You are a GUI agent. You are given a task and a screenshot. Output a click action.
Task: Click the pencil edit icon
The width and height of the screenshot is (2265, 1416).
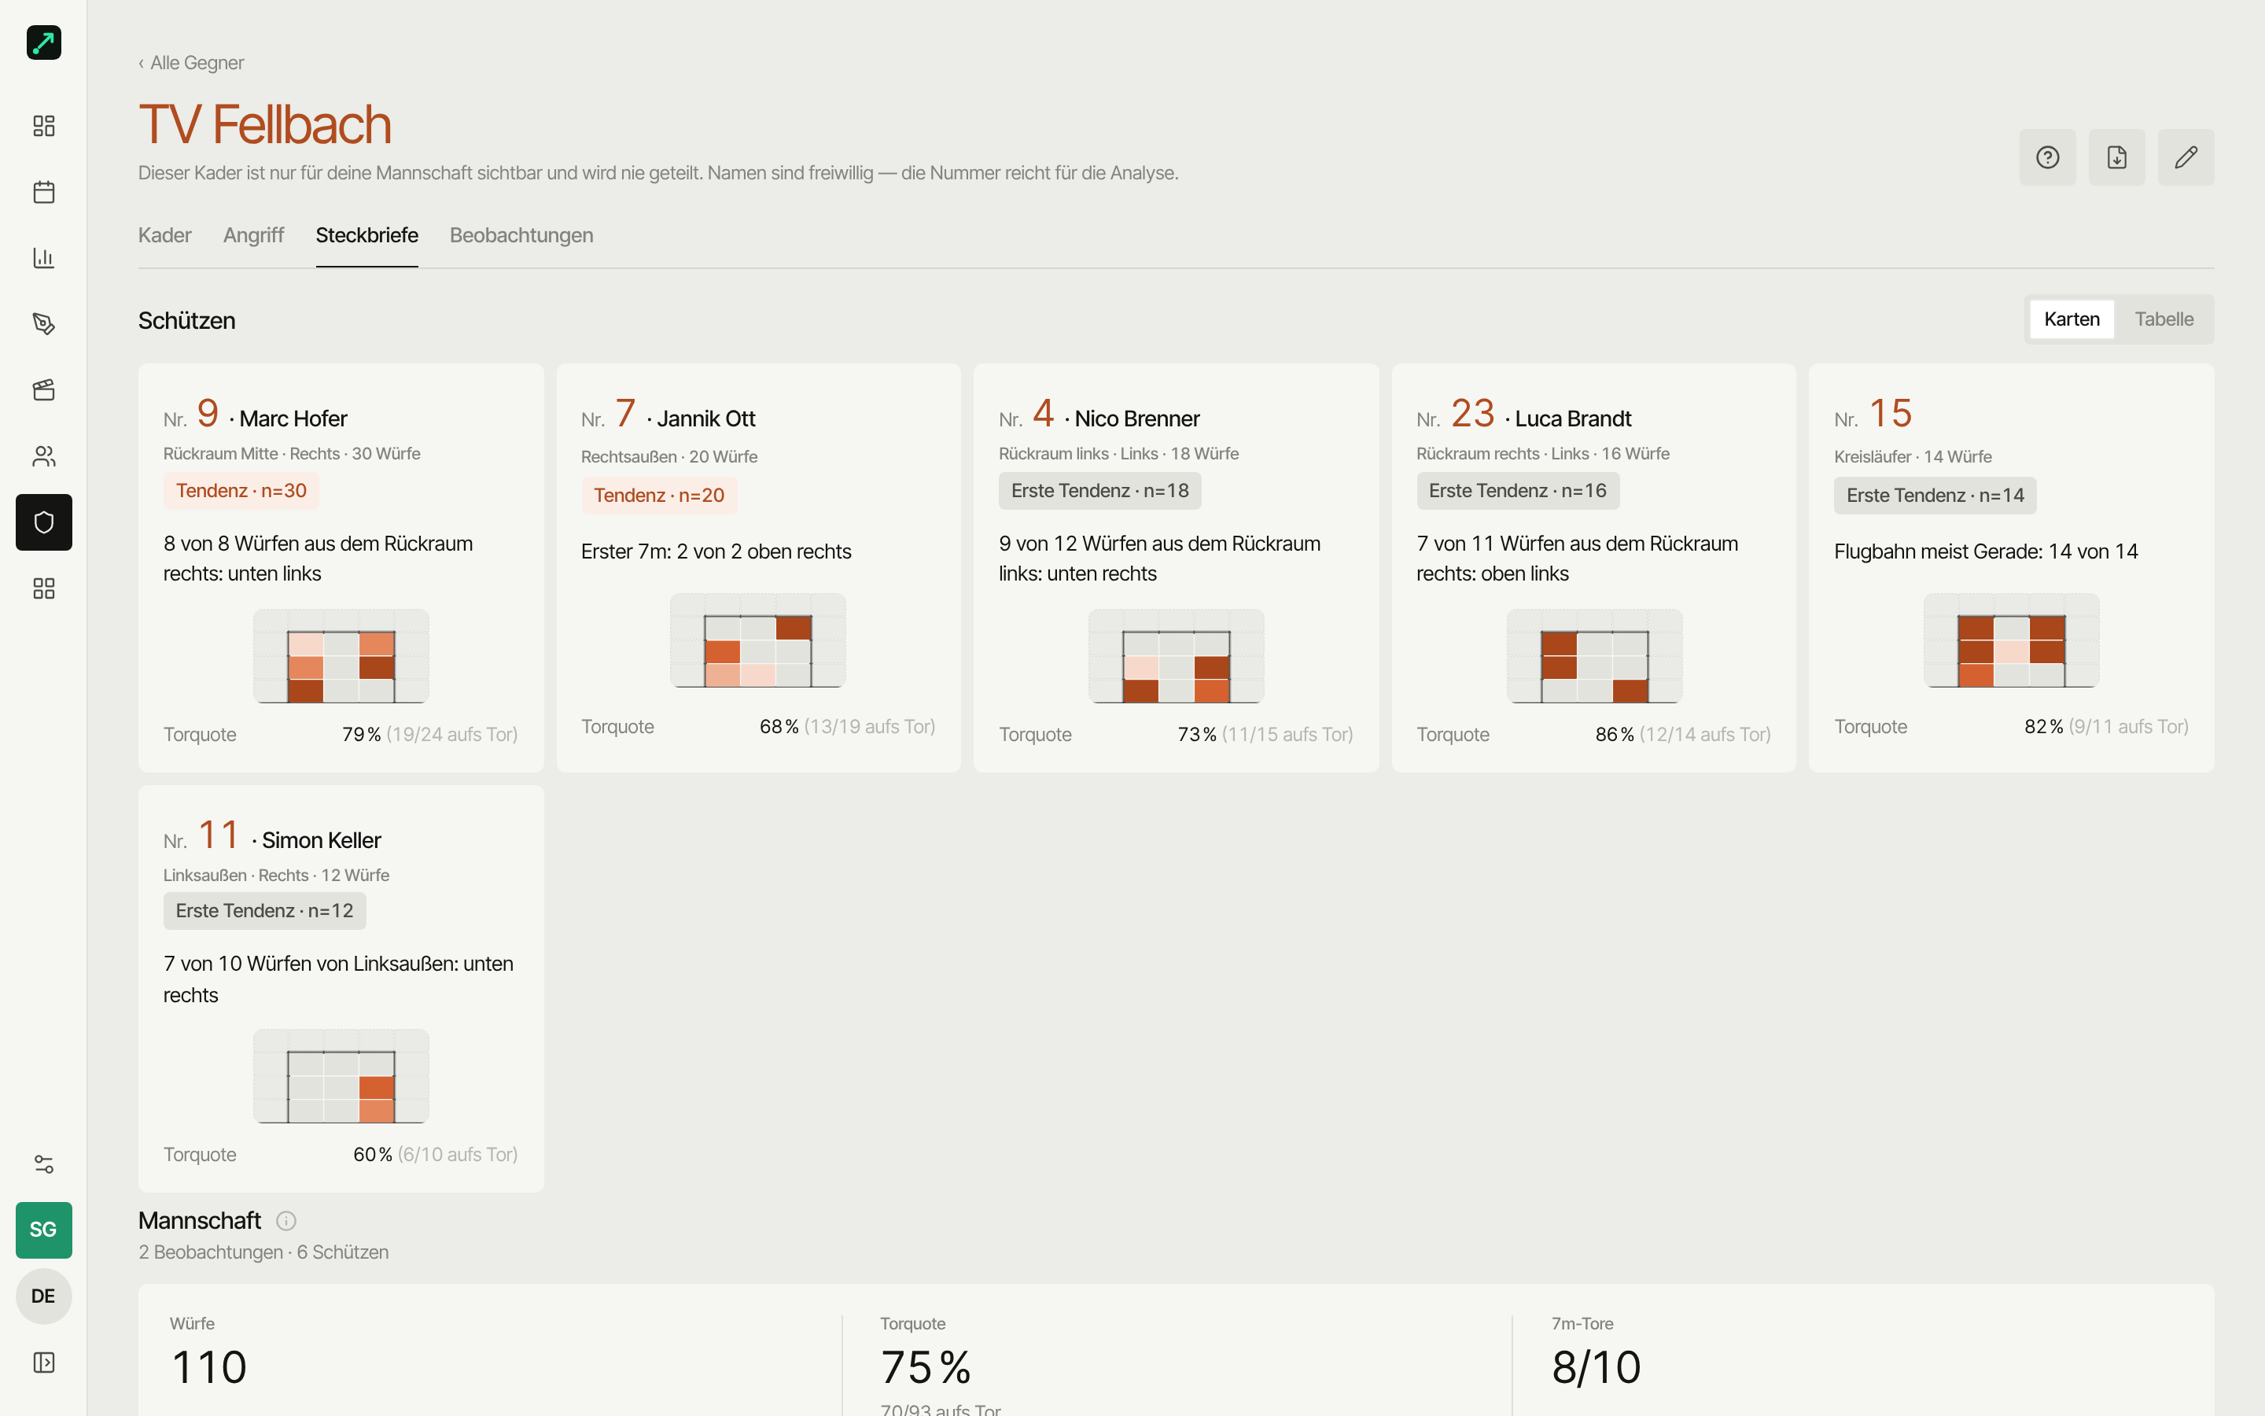(2186, 157)
